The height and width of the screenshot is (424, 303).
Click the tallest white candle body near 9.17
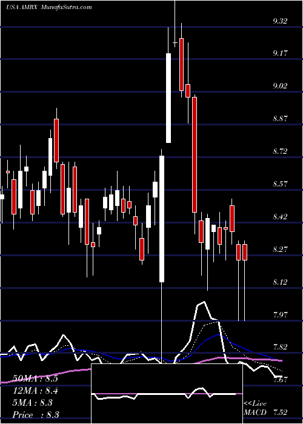(168, 98)
